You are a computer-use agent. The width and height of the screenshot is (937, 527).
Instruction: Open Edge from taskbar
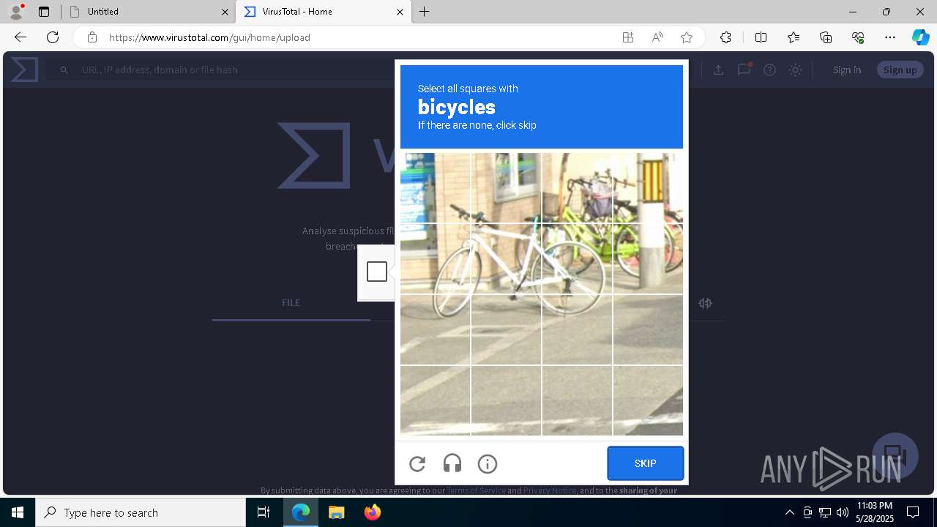pos(301,512)
